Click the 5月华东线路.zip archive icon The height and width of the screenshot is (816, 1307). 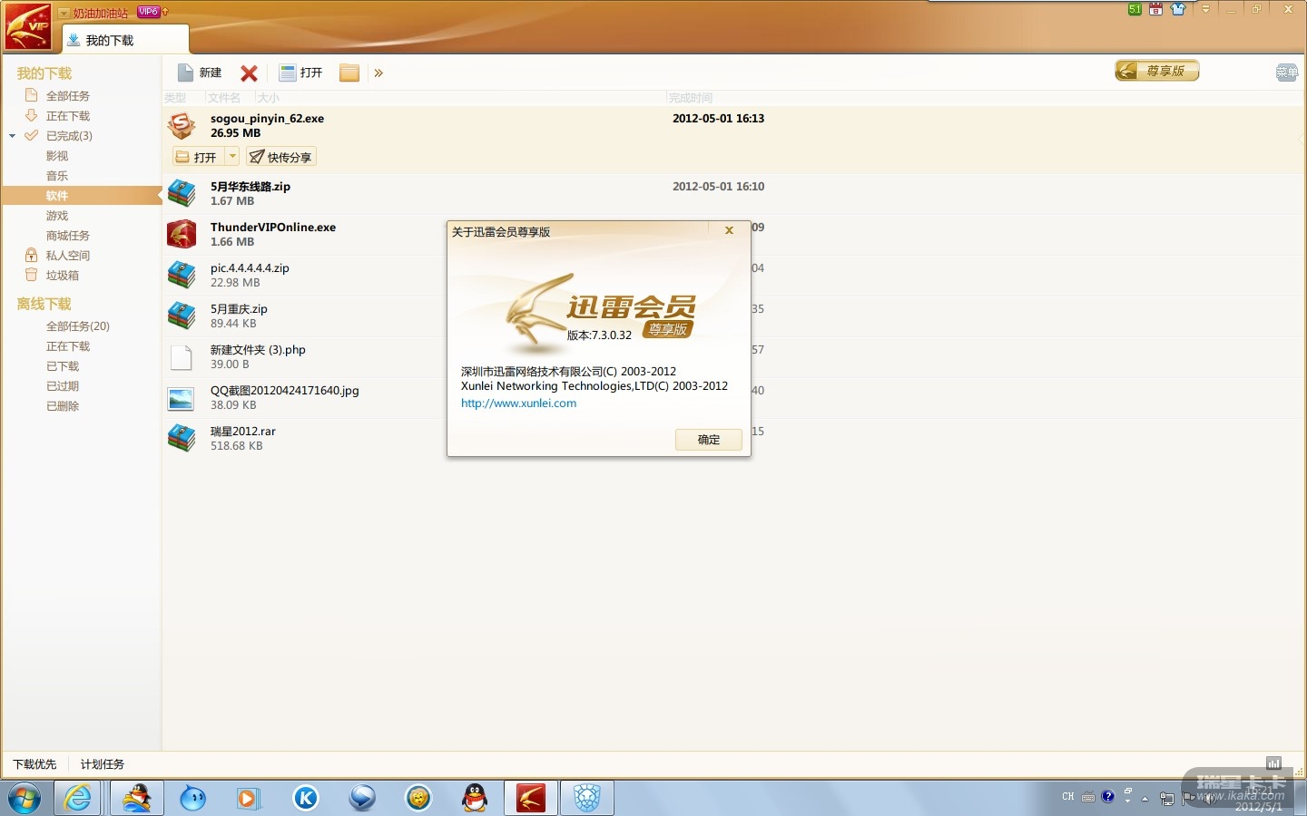point(182,193)
